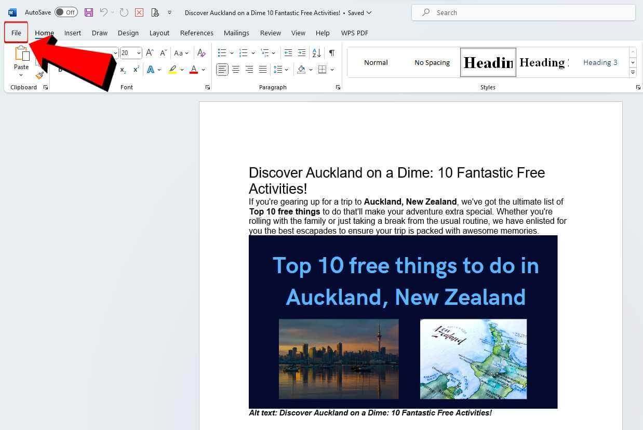Click the Sort icon in Paragraph group
Image resolution: width=643 pixels, height=430 pixels.
[316, 52]
